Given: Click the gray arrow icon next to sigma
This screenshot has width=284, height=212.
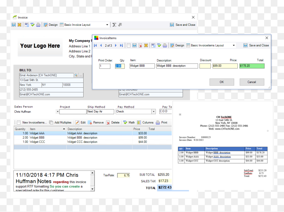Looking at the screenshot, I should [120, 25].
